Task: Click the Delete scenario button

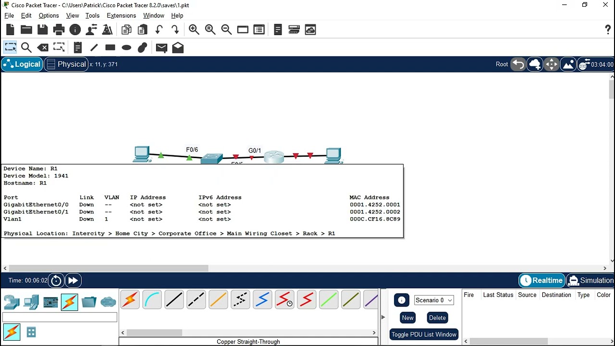Action: click(437, 318)
